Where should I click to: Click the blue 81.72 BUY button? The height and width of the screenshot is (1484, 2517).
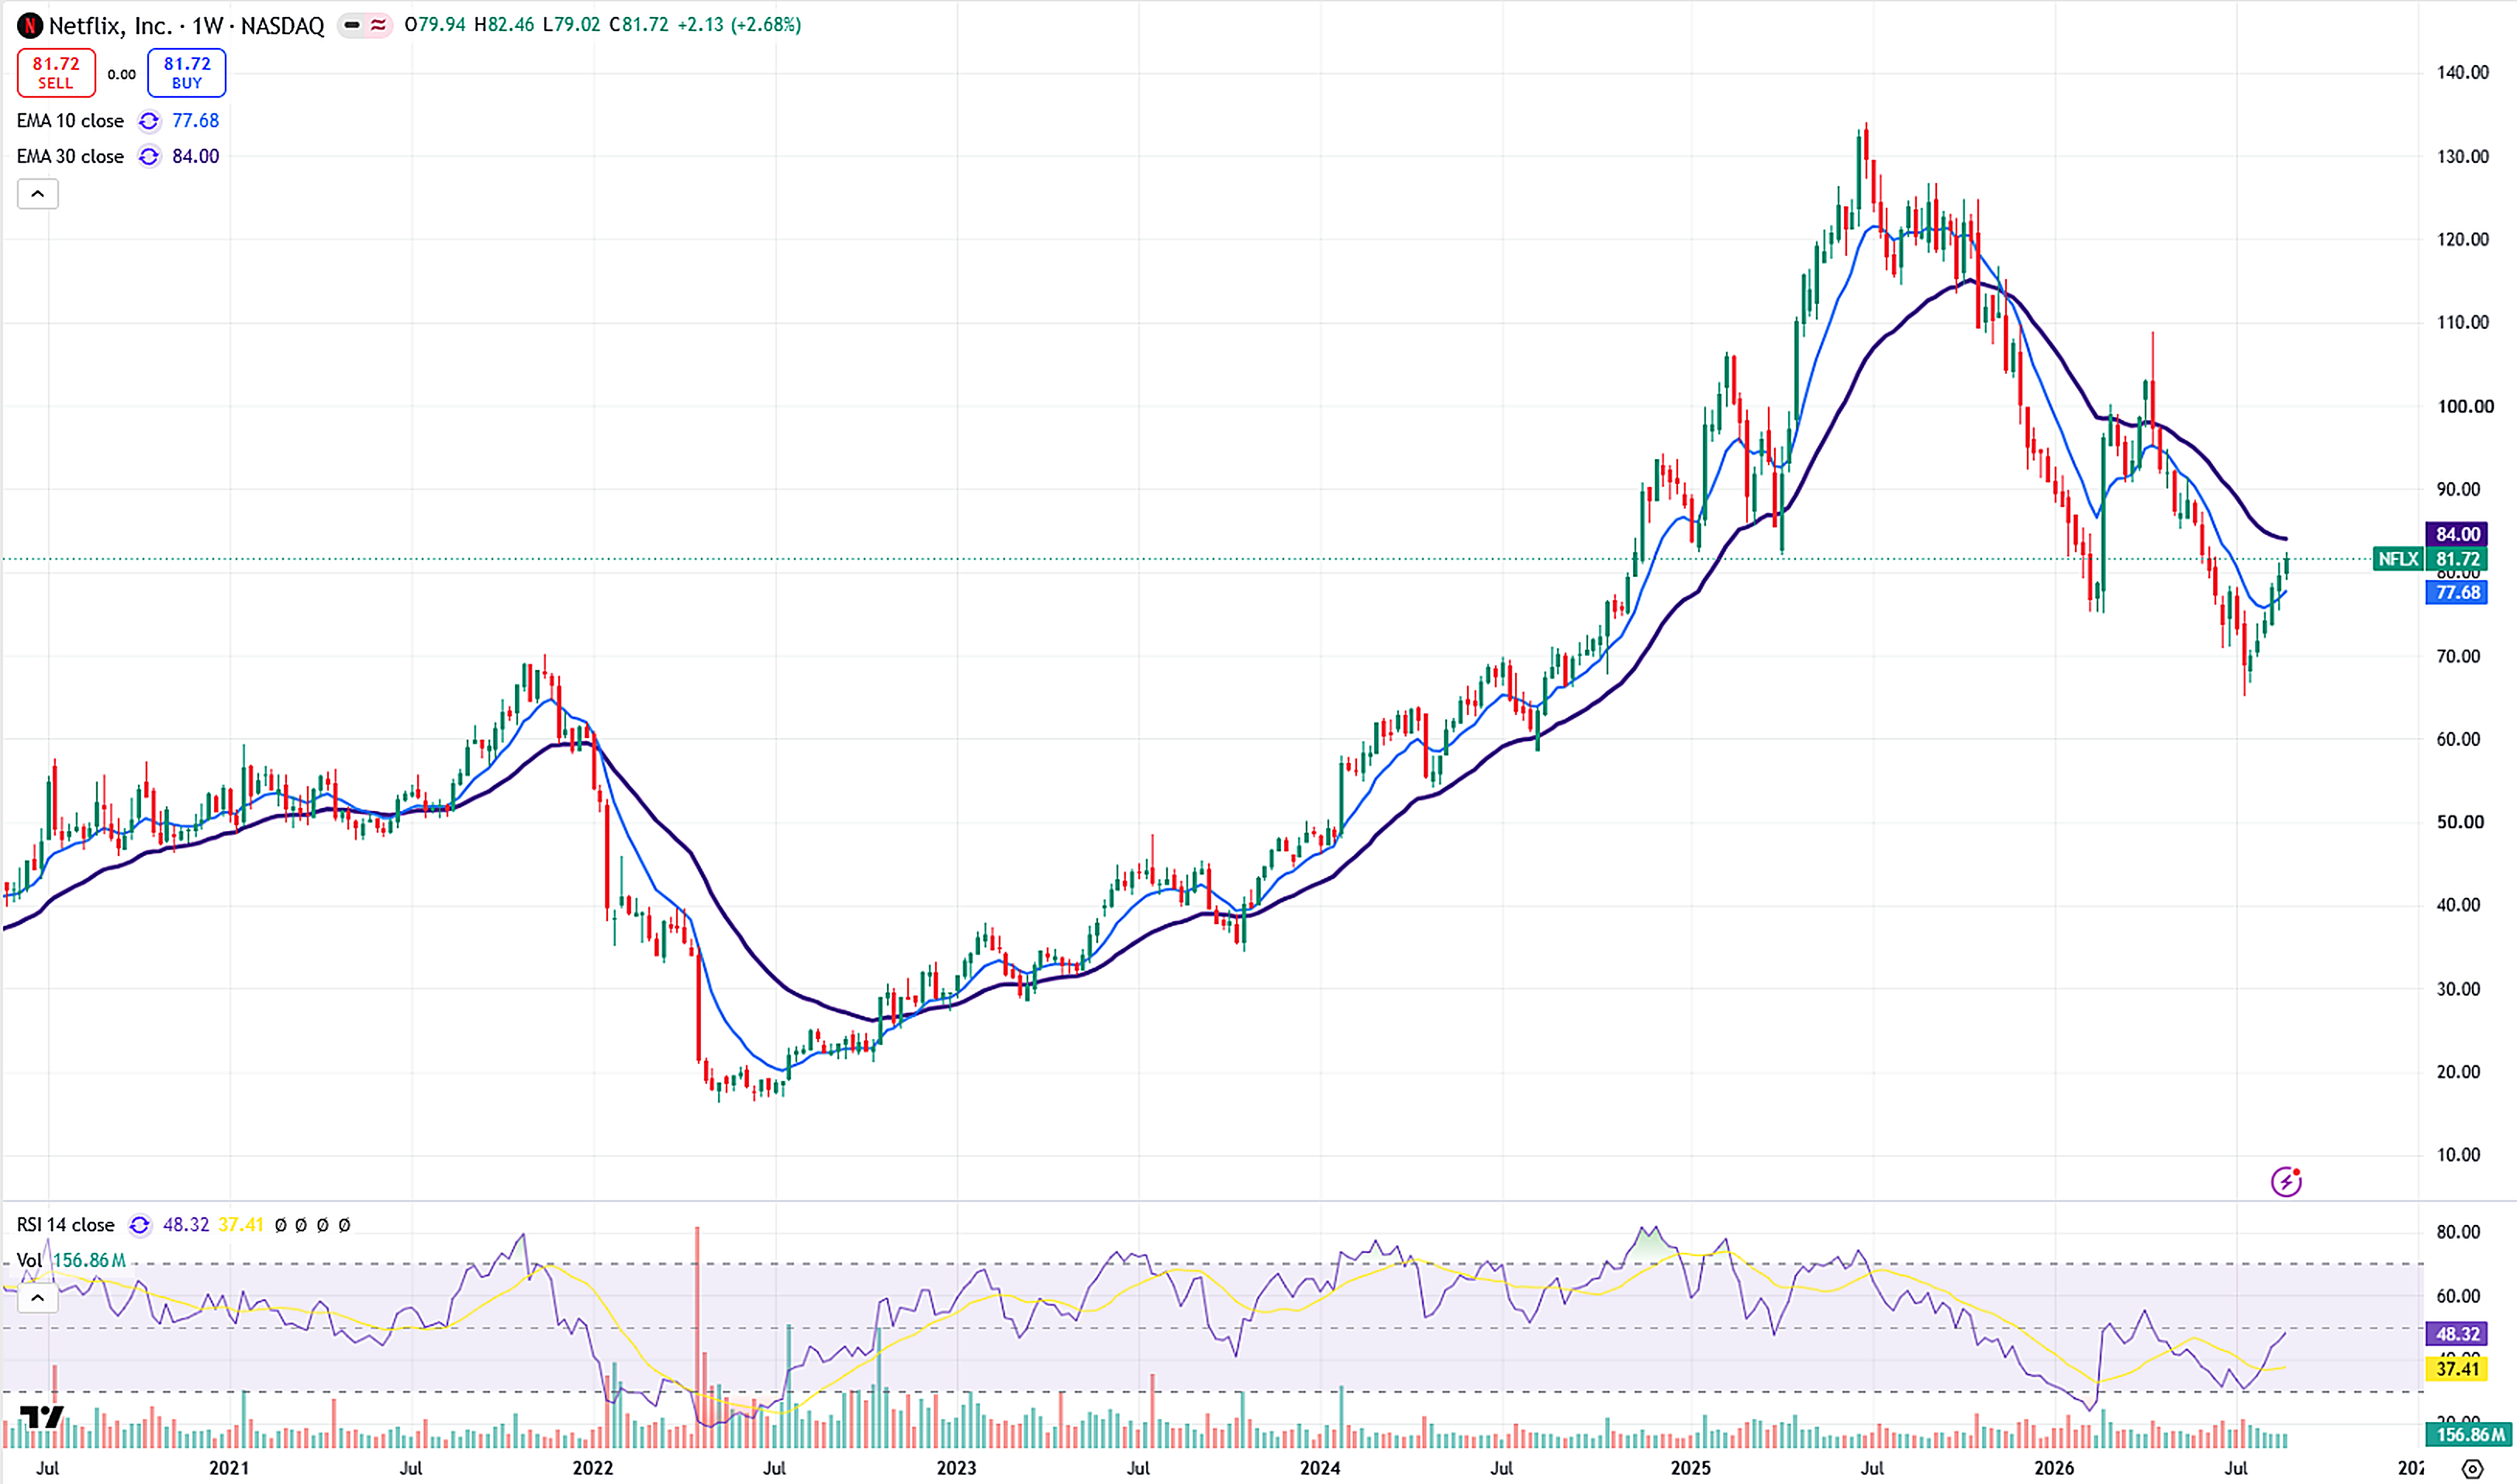tap(187, 73)
